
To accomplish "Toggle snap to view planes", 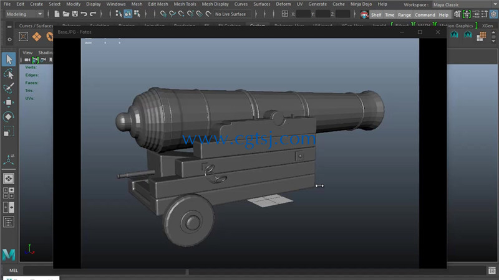I will (199, 14).
